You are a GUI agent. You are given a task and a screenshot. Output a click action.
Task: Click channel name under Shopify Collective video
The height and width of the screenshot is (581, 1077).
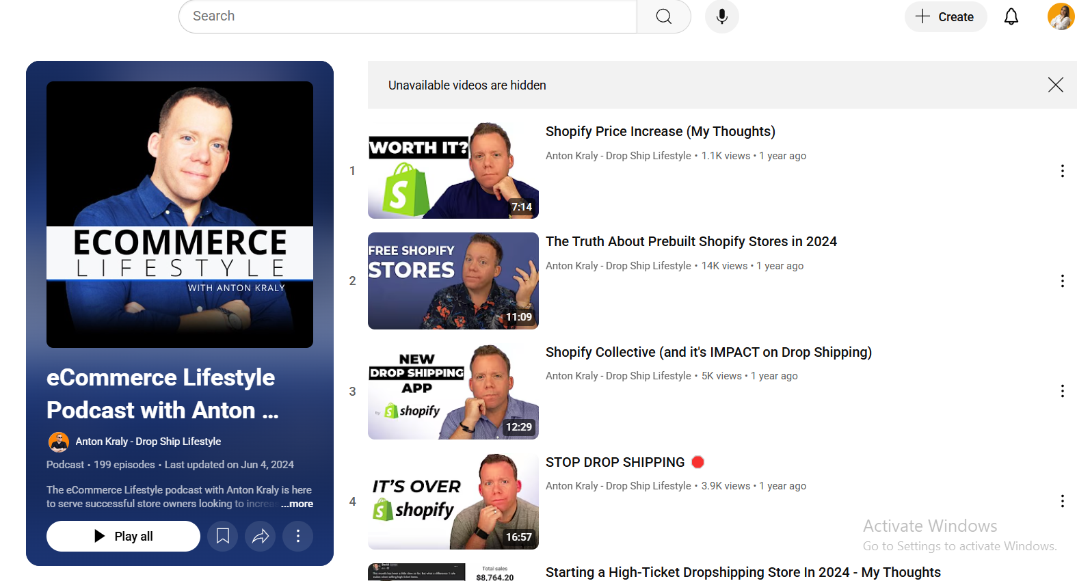point(618,376)
